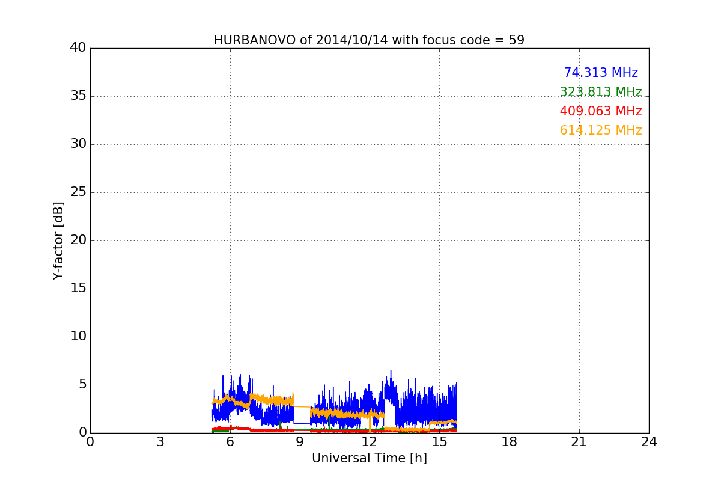
Task: Click x-axis tick label 6
Action: [230, 442]
